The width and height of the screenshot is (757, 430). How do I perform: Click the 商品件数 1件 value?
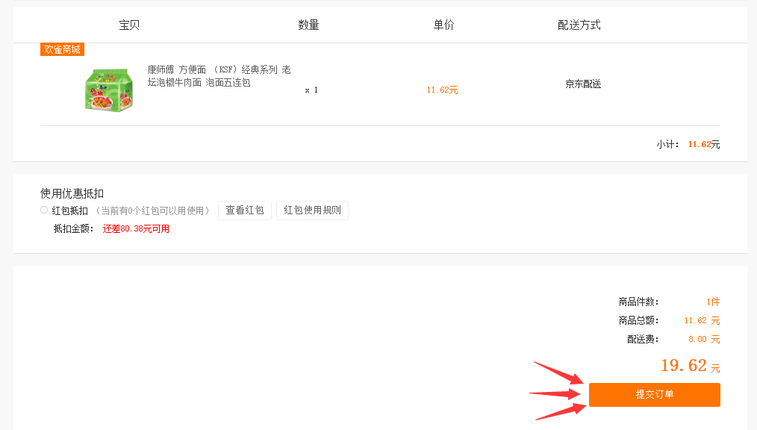pos(713,302)
